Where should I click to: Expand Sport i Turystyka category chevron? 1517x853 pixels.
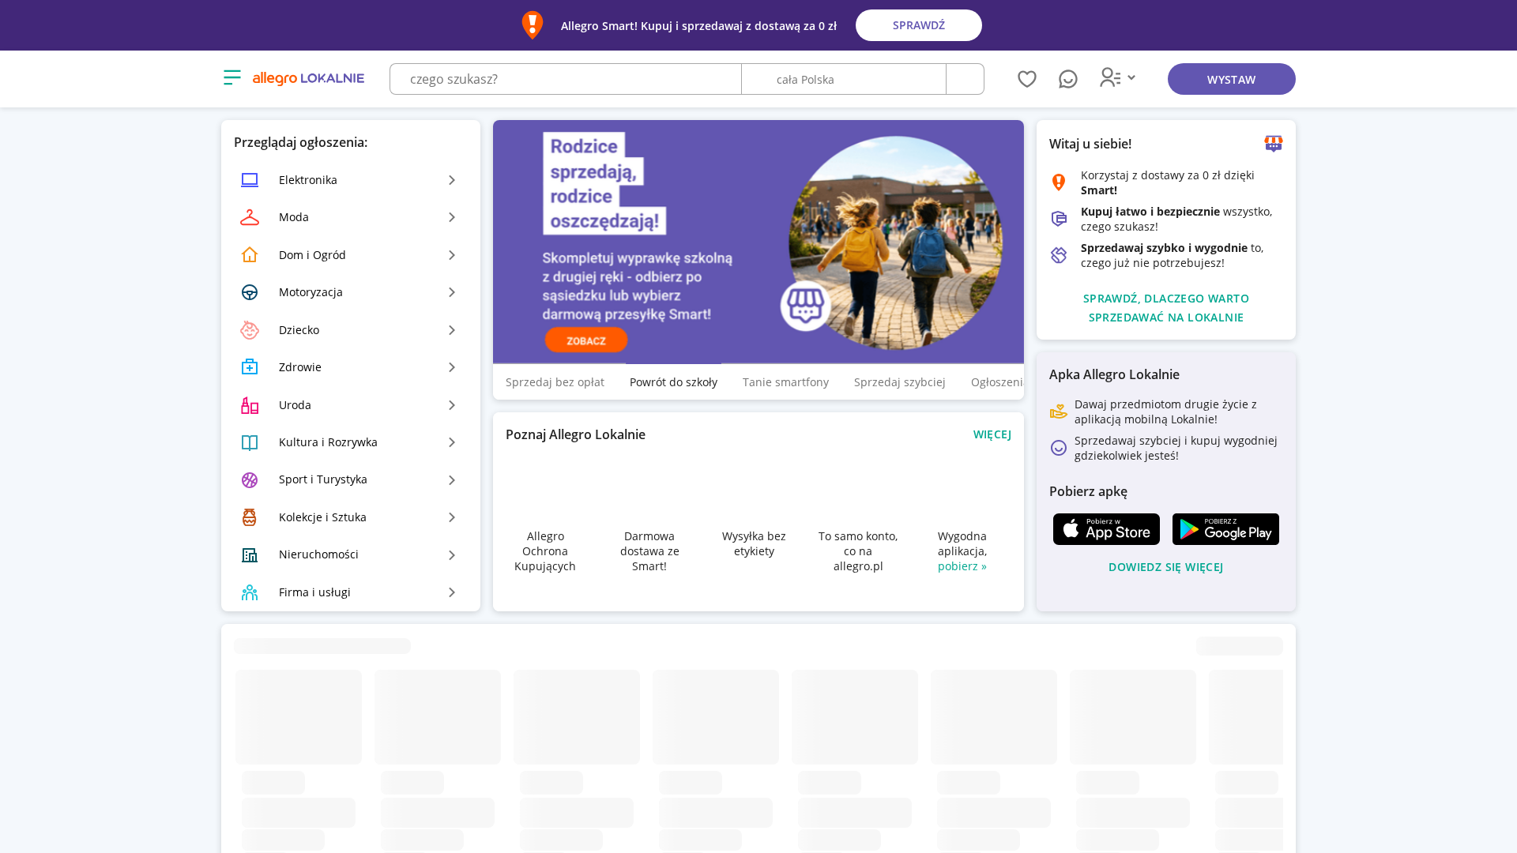452,479
